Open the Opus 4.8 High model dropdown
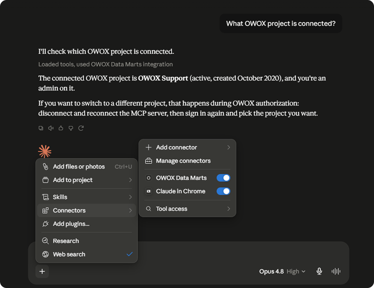 coord(282,271)
